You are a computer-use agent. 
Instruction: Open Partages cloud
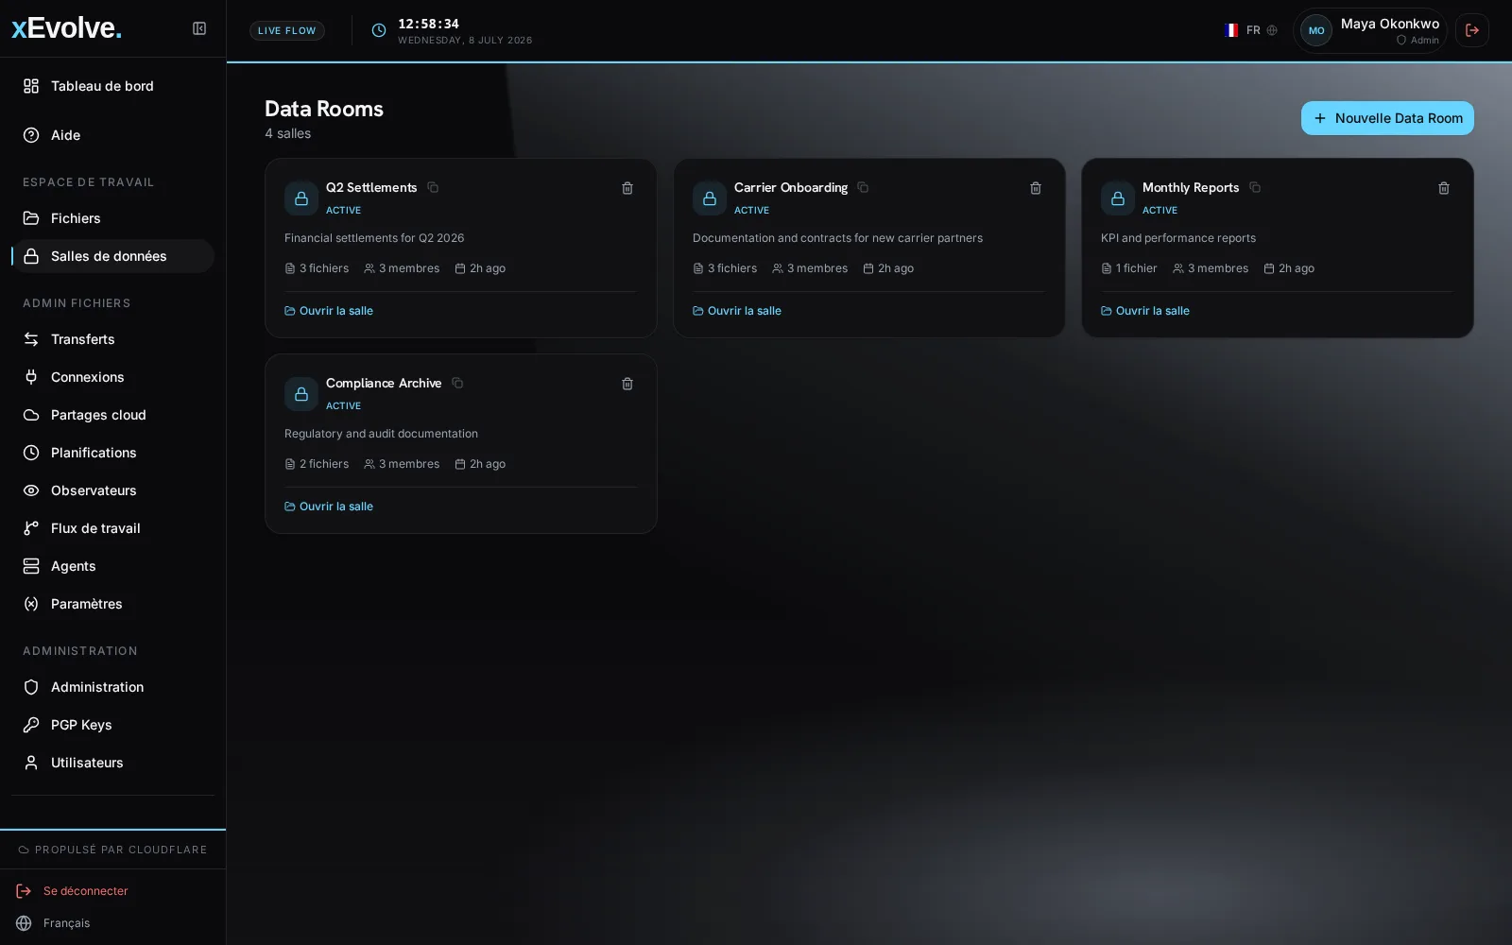(x=112, y=415)
